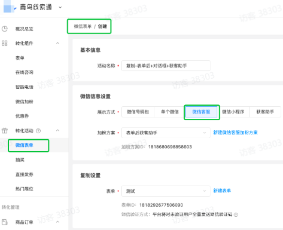Click the 创建 breadcrumb text
The image size is (283, 230).
[x=102, y=26]
